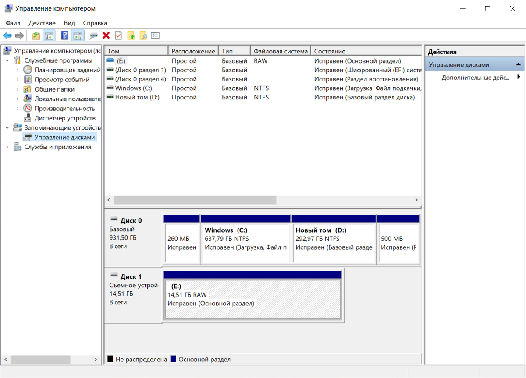Sort by the Тип column header
The image size is (526, 378).
point(235,51)
